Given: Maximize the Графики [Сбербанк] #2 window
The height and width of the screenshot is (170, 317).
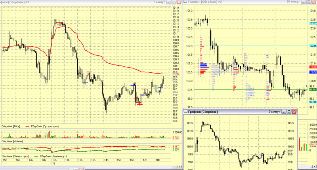Looking at the screenshot, I should pos(309,2).
